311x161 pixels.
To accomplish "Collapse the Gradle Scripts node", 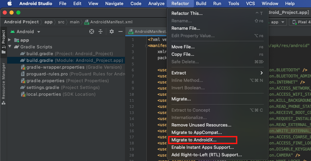I will tap(10, 47).
